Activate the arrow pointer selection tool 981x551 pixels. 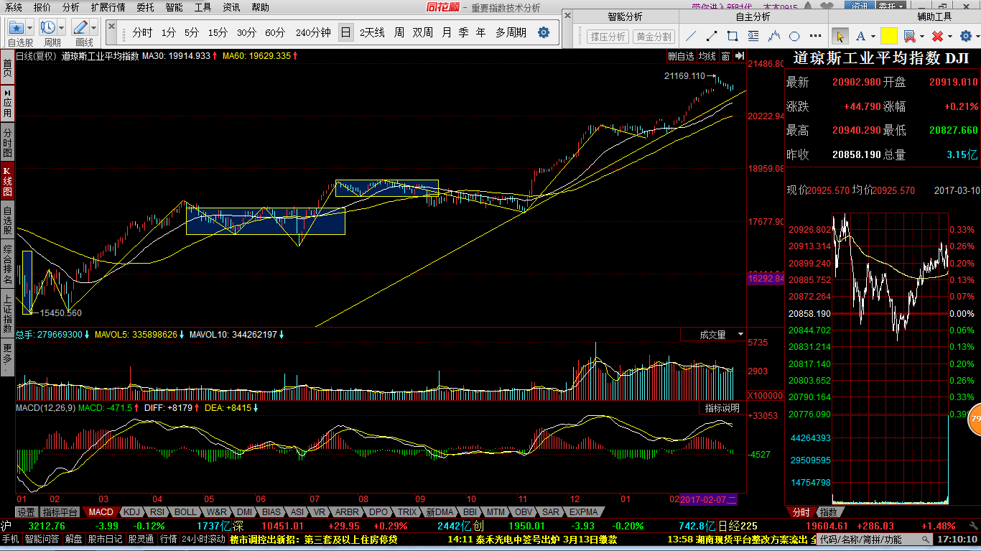[840, 36]
